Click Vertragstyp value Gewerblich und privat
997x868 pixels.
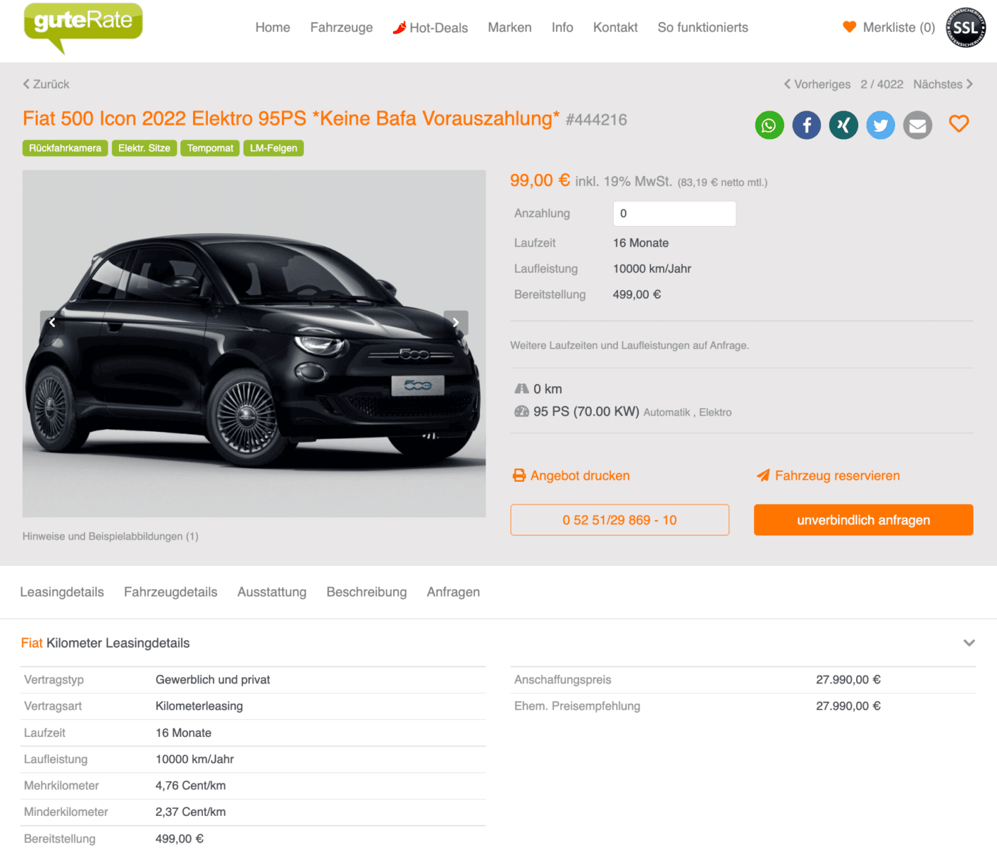(213, 680)
